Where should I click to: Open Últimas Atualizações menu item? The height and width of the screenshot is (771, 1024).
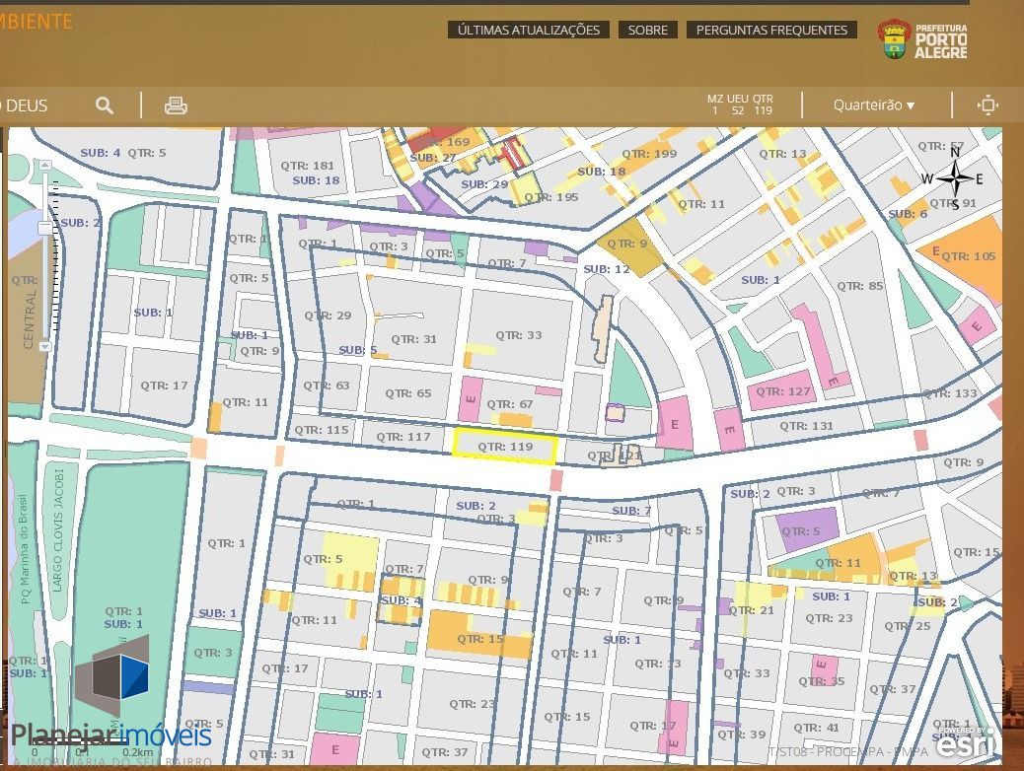point(528,30)
